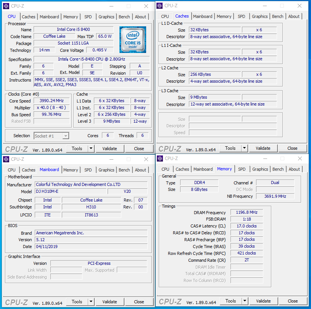Click CPU-Z app icon in Mainboard window title bar
Viewport: 311px width, 309px height.
6,159
